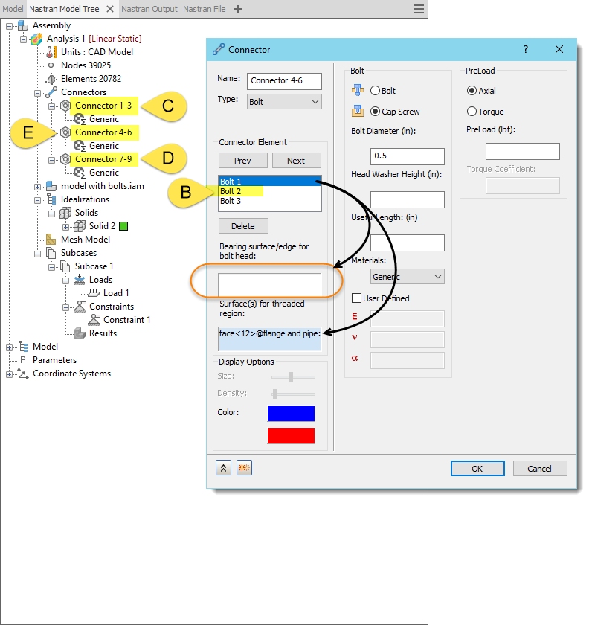The image size is (592, 625).
Task: Click the Results icon
Action: 80,333
